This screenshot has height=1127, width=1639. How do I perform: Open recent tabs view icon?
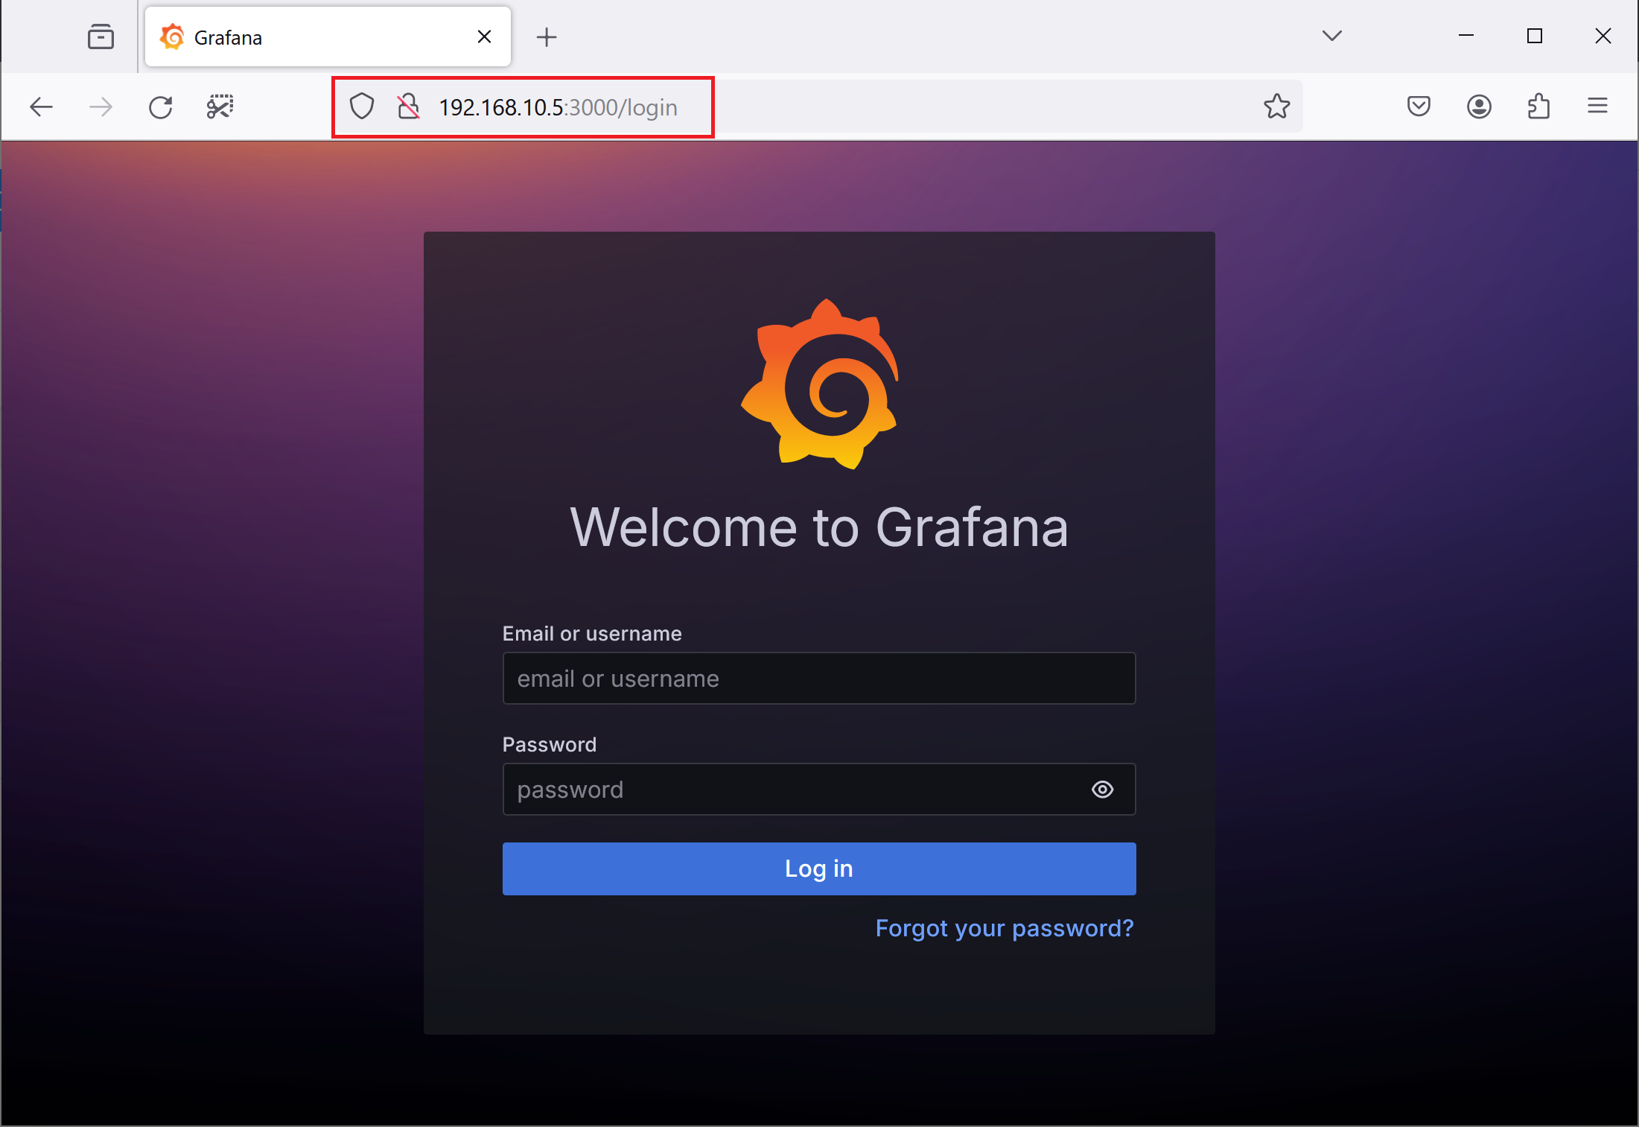pos(101,36)
